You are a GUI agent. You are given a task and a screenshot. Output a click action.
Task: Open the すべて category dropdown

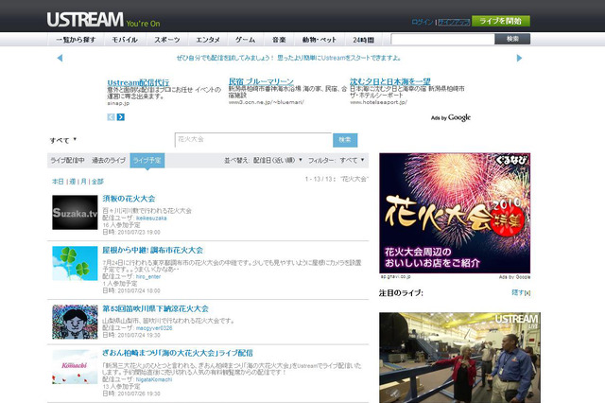(x=63, y=141)
